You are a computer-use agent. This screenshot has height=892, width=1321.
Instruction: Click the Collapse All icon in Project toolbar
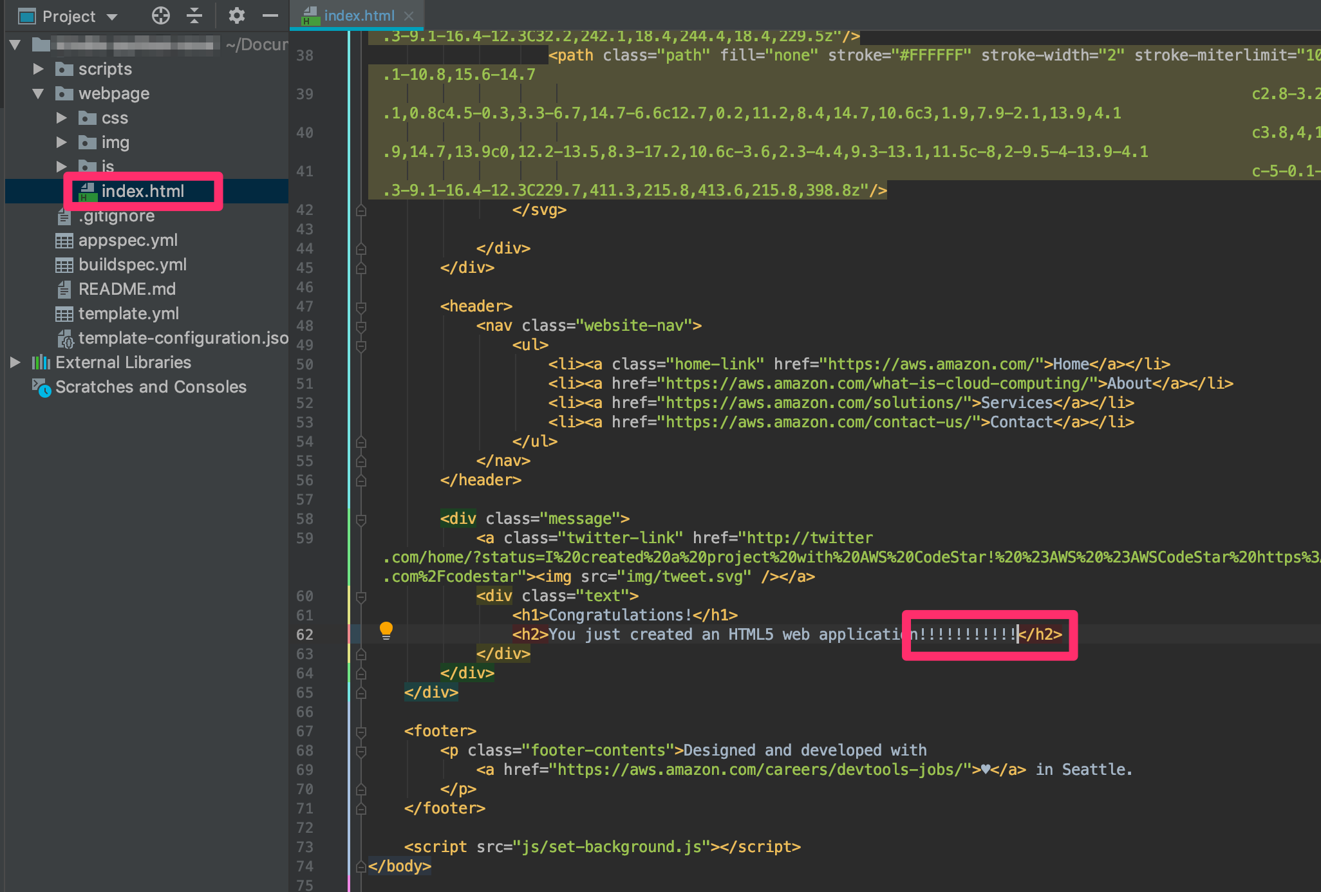pos(194,15)
